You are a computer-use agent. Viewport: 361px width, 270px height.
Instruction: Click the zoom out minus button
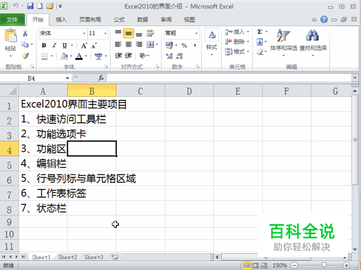[x=294, y=266]
